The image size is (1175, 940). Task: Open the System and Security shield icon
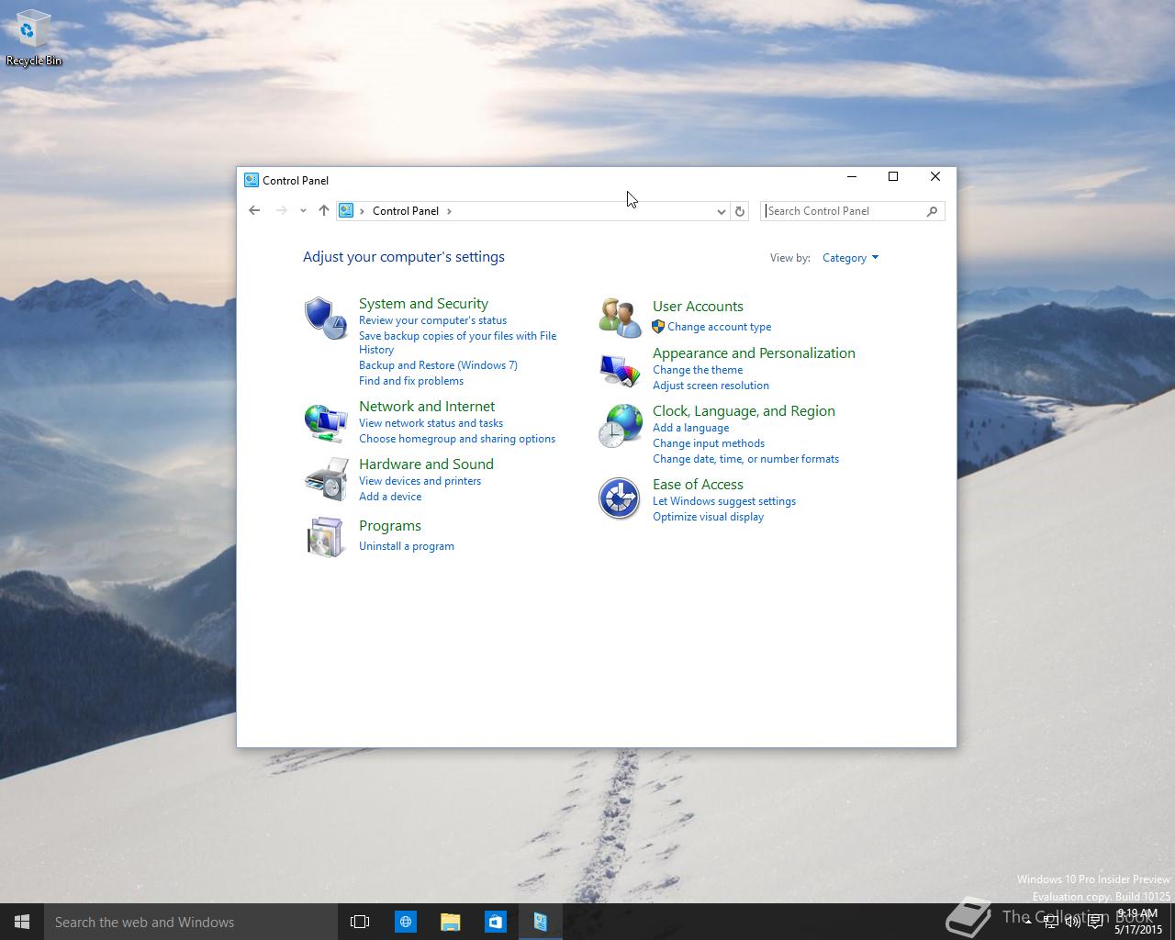(x=326, y=318)
